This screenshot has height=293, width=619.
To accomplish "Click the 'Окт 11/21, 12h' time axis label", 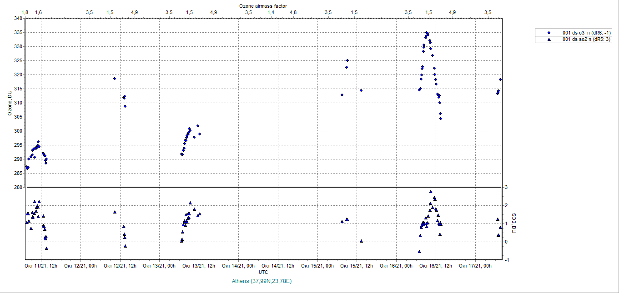I will pyautogui.click(x=41, y=266).
